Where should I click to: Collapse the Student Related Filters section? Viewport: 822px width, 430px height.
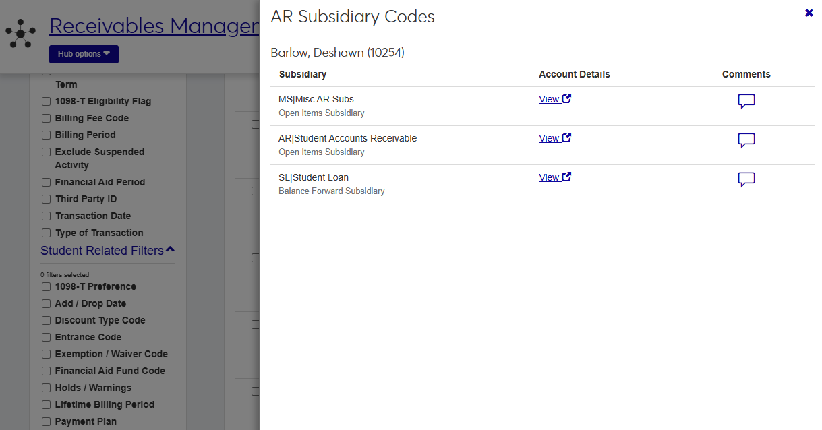pyautogui.click(x=107, y=251)
